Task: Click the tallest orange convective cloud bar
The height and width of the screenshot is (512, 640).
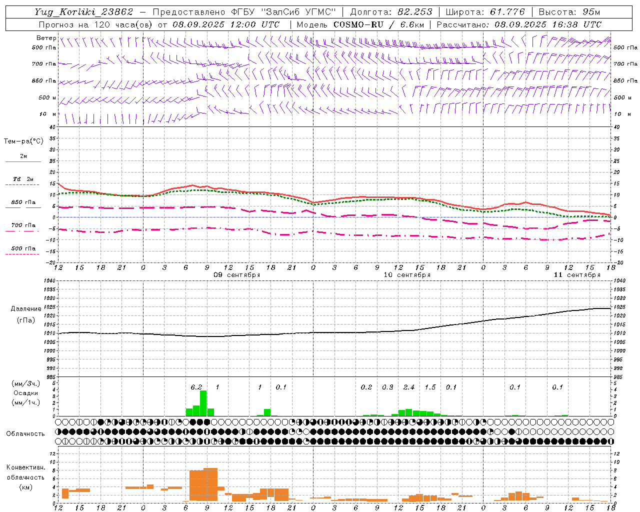Action: tap(210, 484)
